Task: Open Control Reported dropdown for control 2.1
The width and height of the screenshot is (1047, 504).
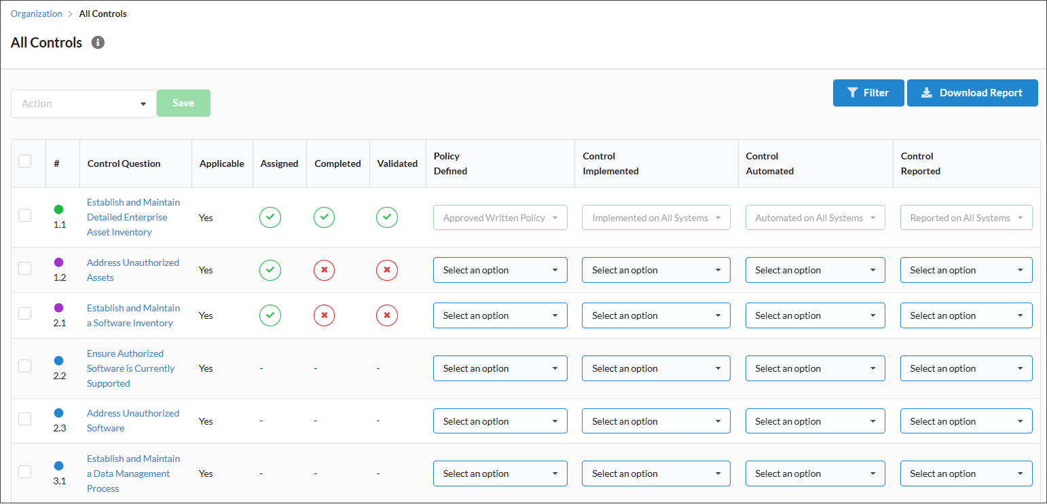Action: point(966,315)
